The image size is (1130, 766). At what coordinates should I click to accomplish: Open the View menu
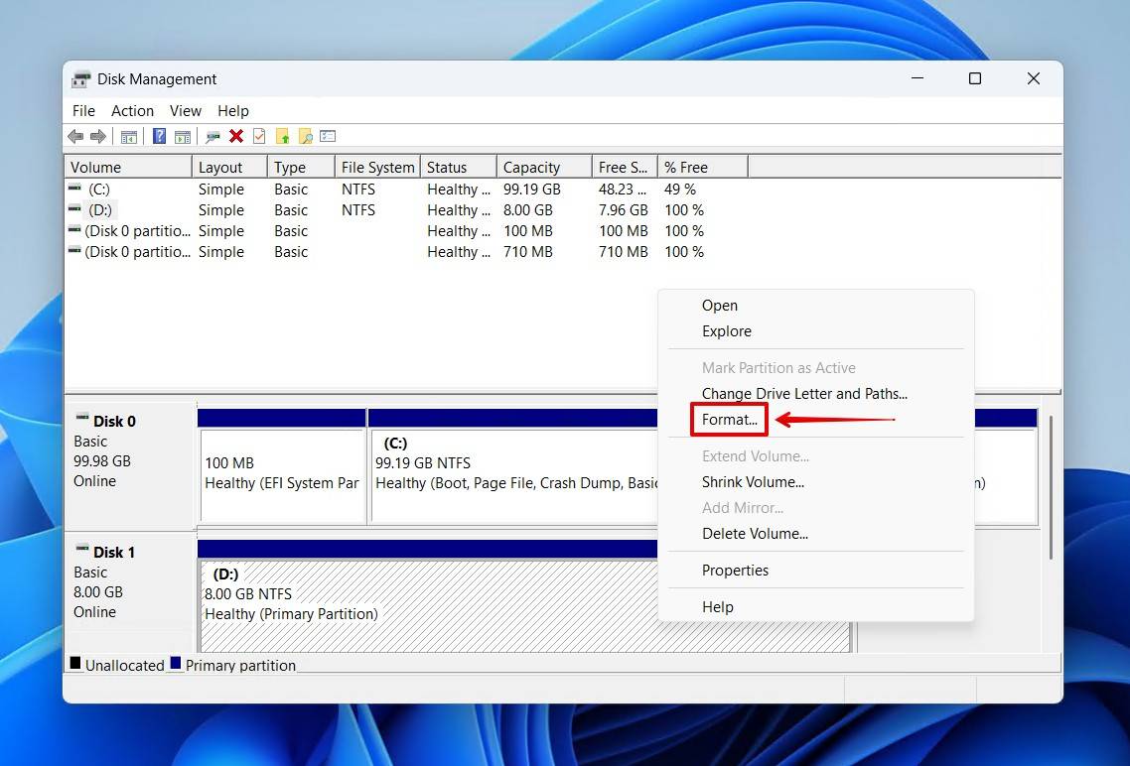(185, 110)
